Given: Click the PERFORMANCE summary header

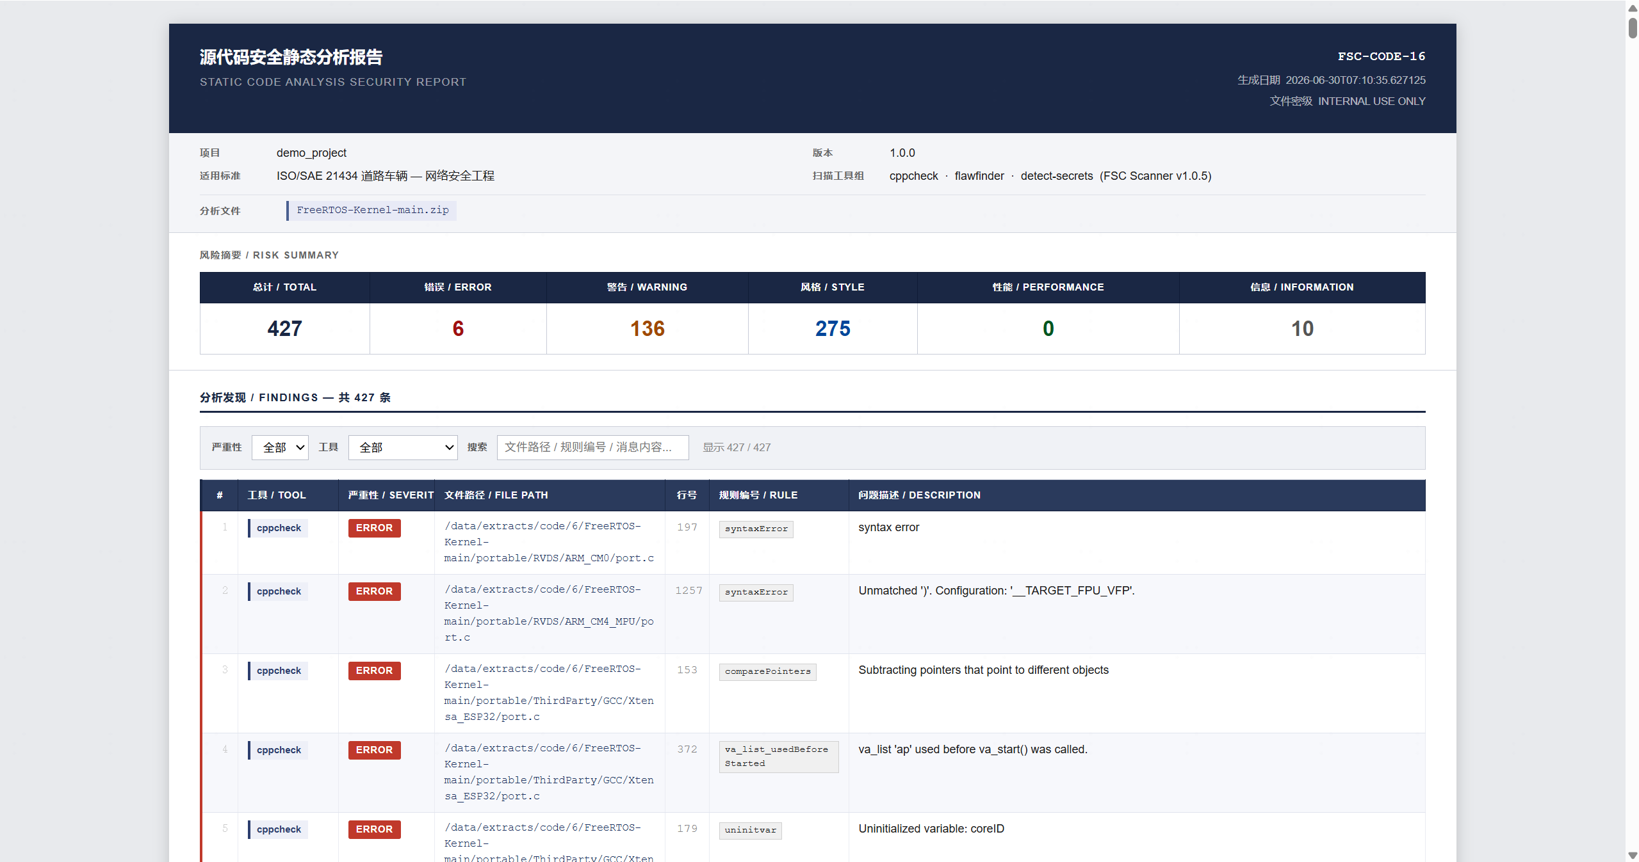Looking at the screenshot, I should pos(1048,287).
